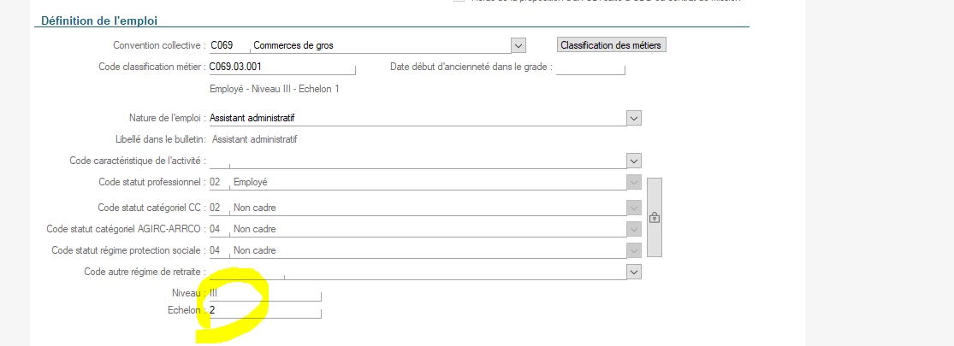Viewport: 954px width, 346px height.
Task: Focus the Date début d'ancienneté field
Action: (x=590, y=67)
